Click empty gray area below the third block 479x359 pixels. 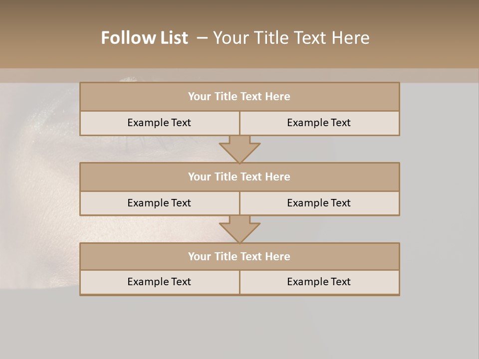(239, 327)
